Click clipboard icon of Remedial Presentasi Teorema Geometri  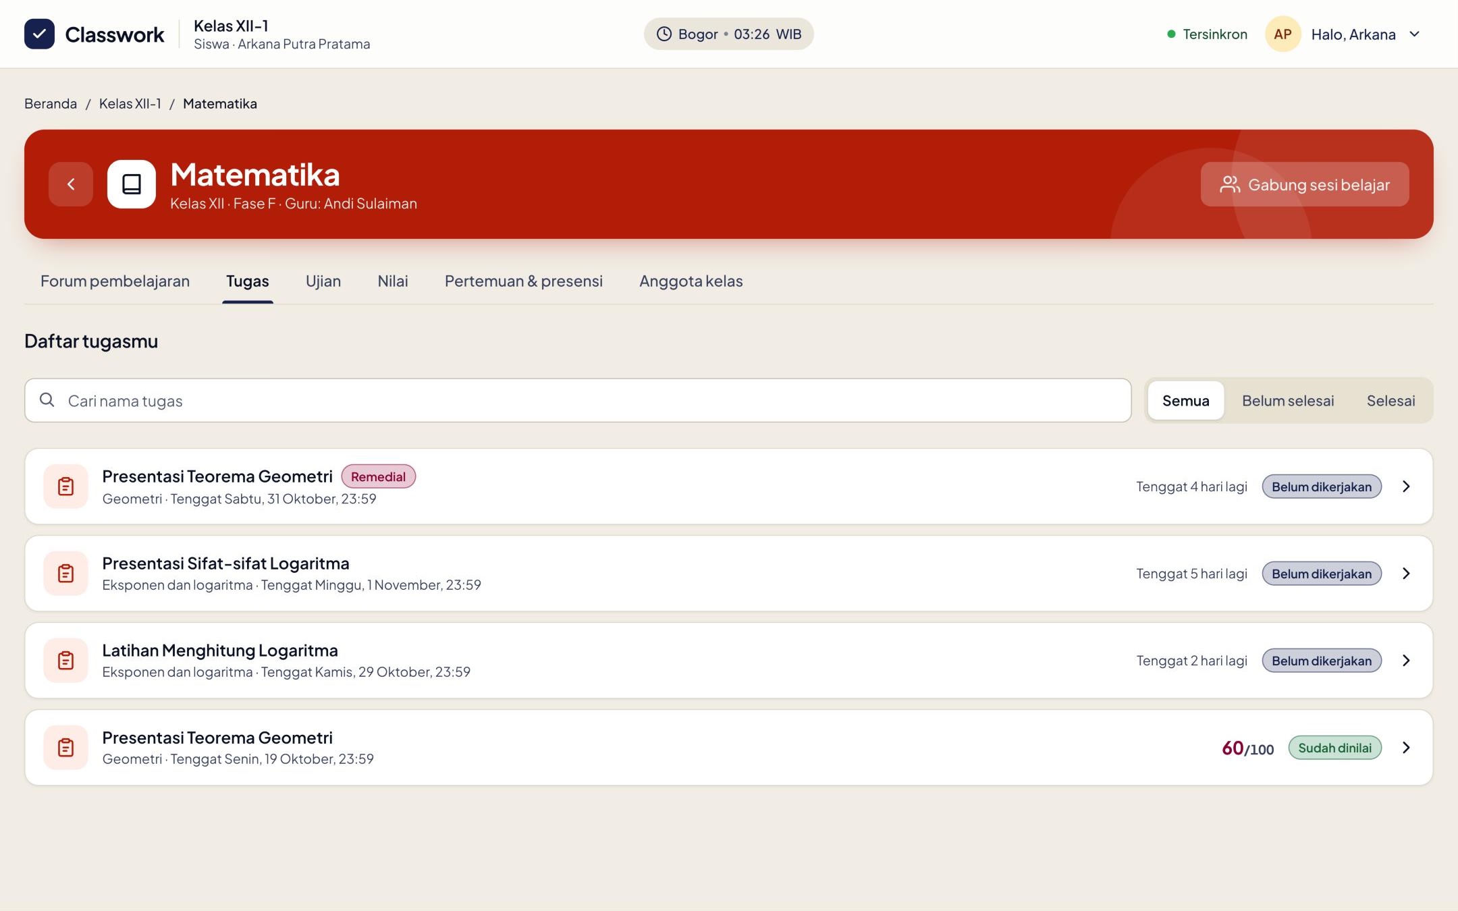(66, 487)
